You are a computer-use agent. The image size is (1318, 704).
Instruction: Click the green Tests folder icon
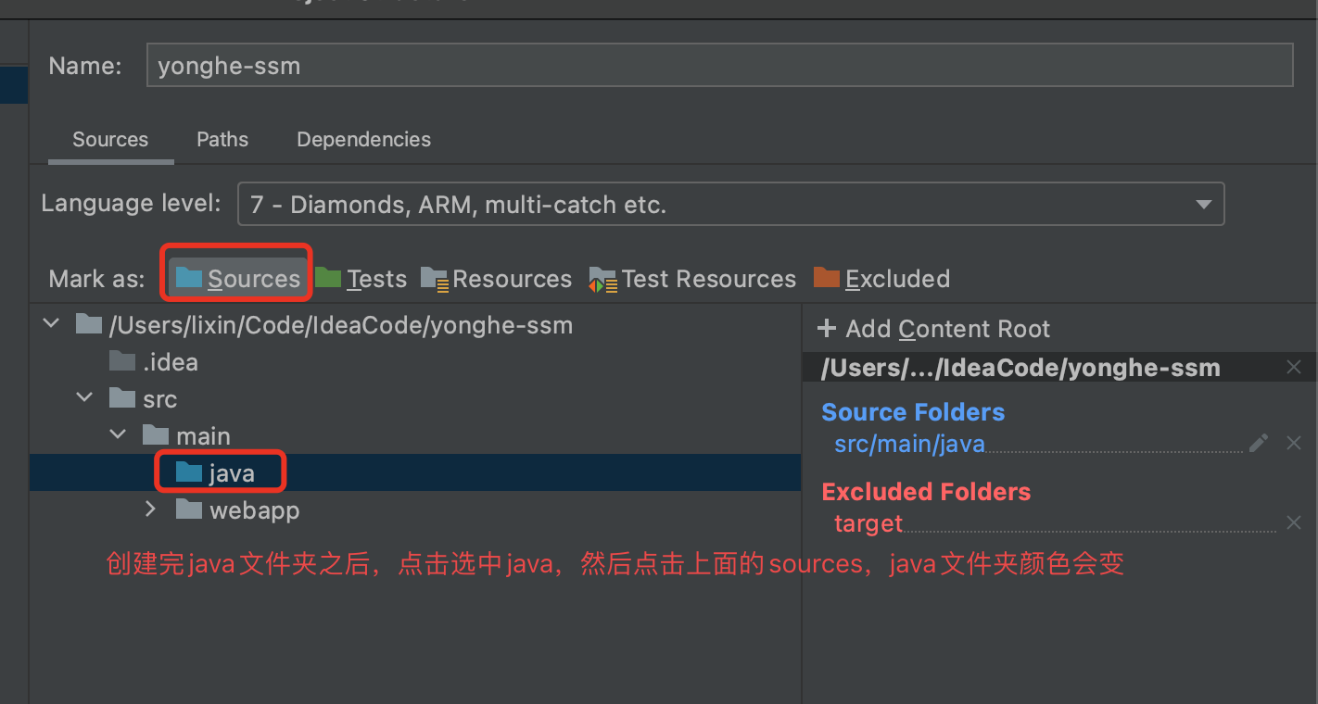329,278
